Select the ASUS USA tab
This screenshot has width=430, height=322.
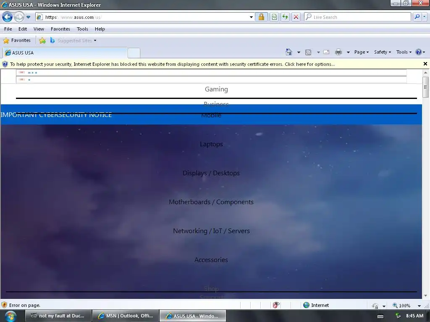point(65,52)
